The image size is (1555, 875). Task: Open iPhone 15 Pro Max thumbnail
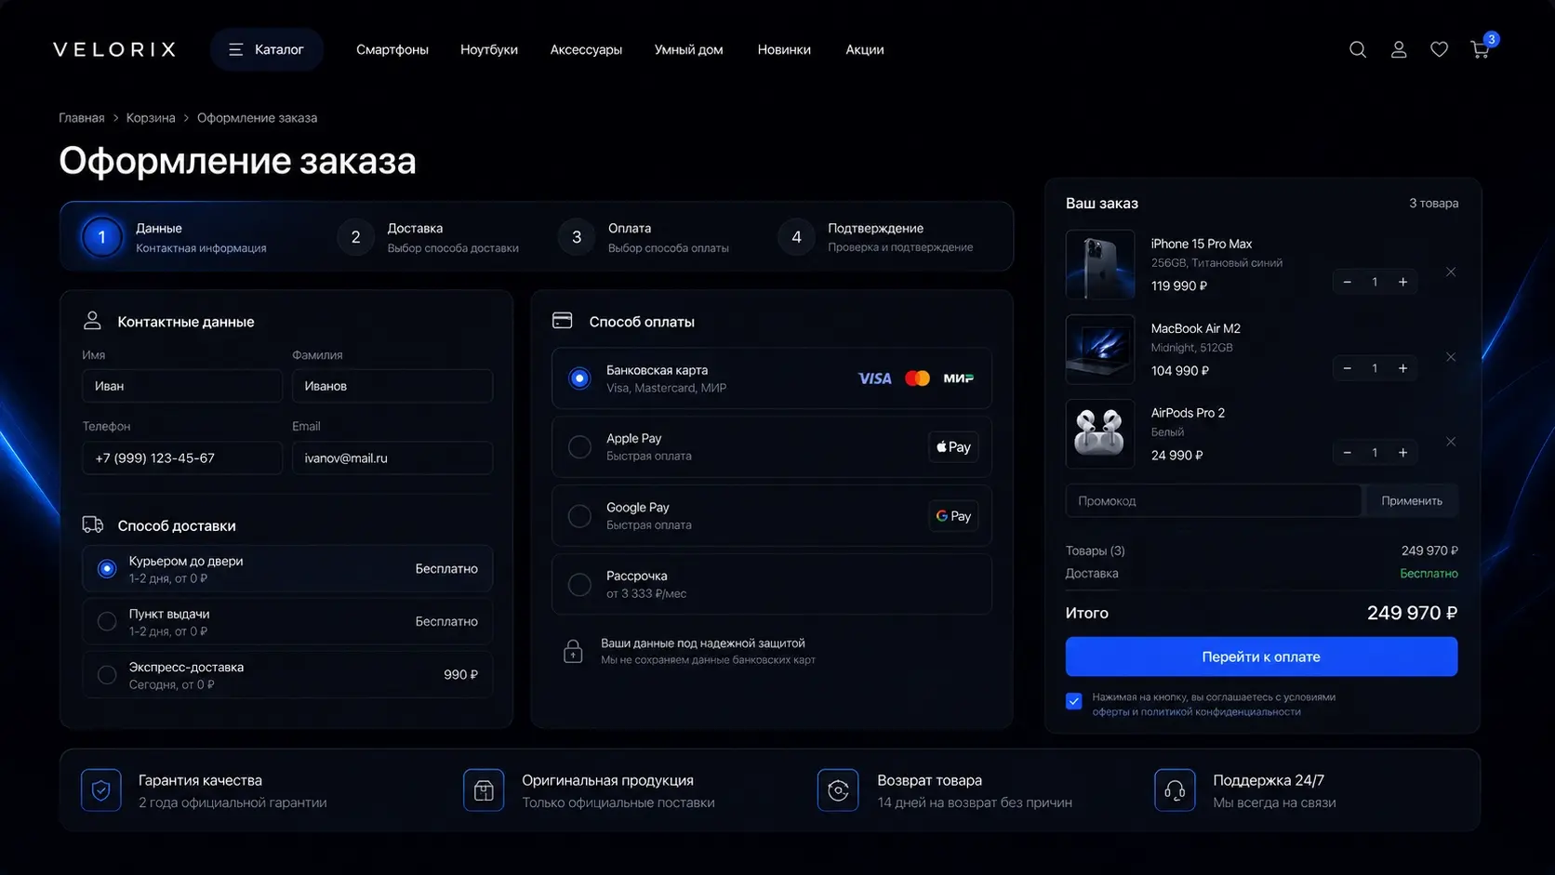[x=1100, y=265]
